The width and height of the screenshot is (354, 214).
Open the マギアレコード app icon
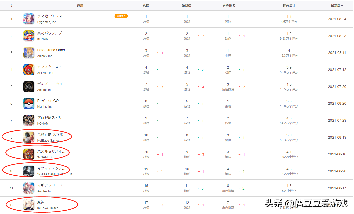(29, 188)
